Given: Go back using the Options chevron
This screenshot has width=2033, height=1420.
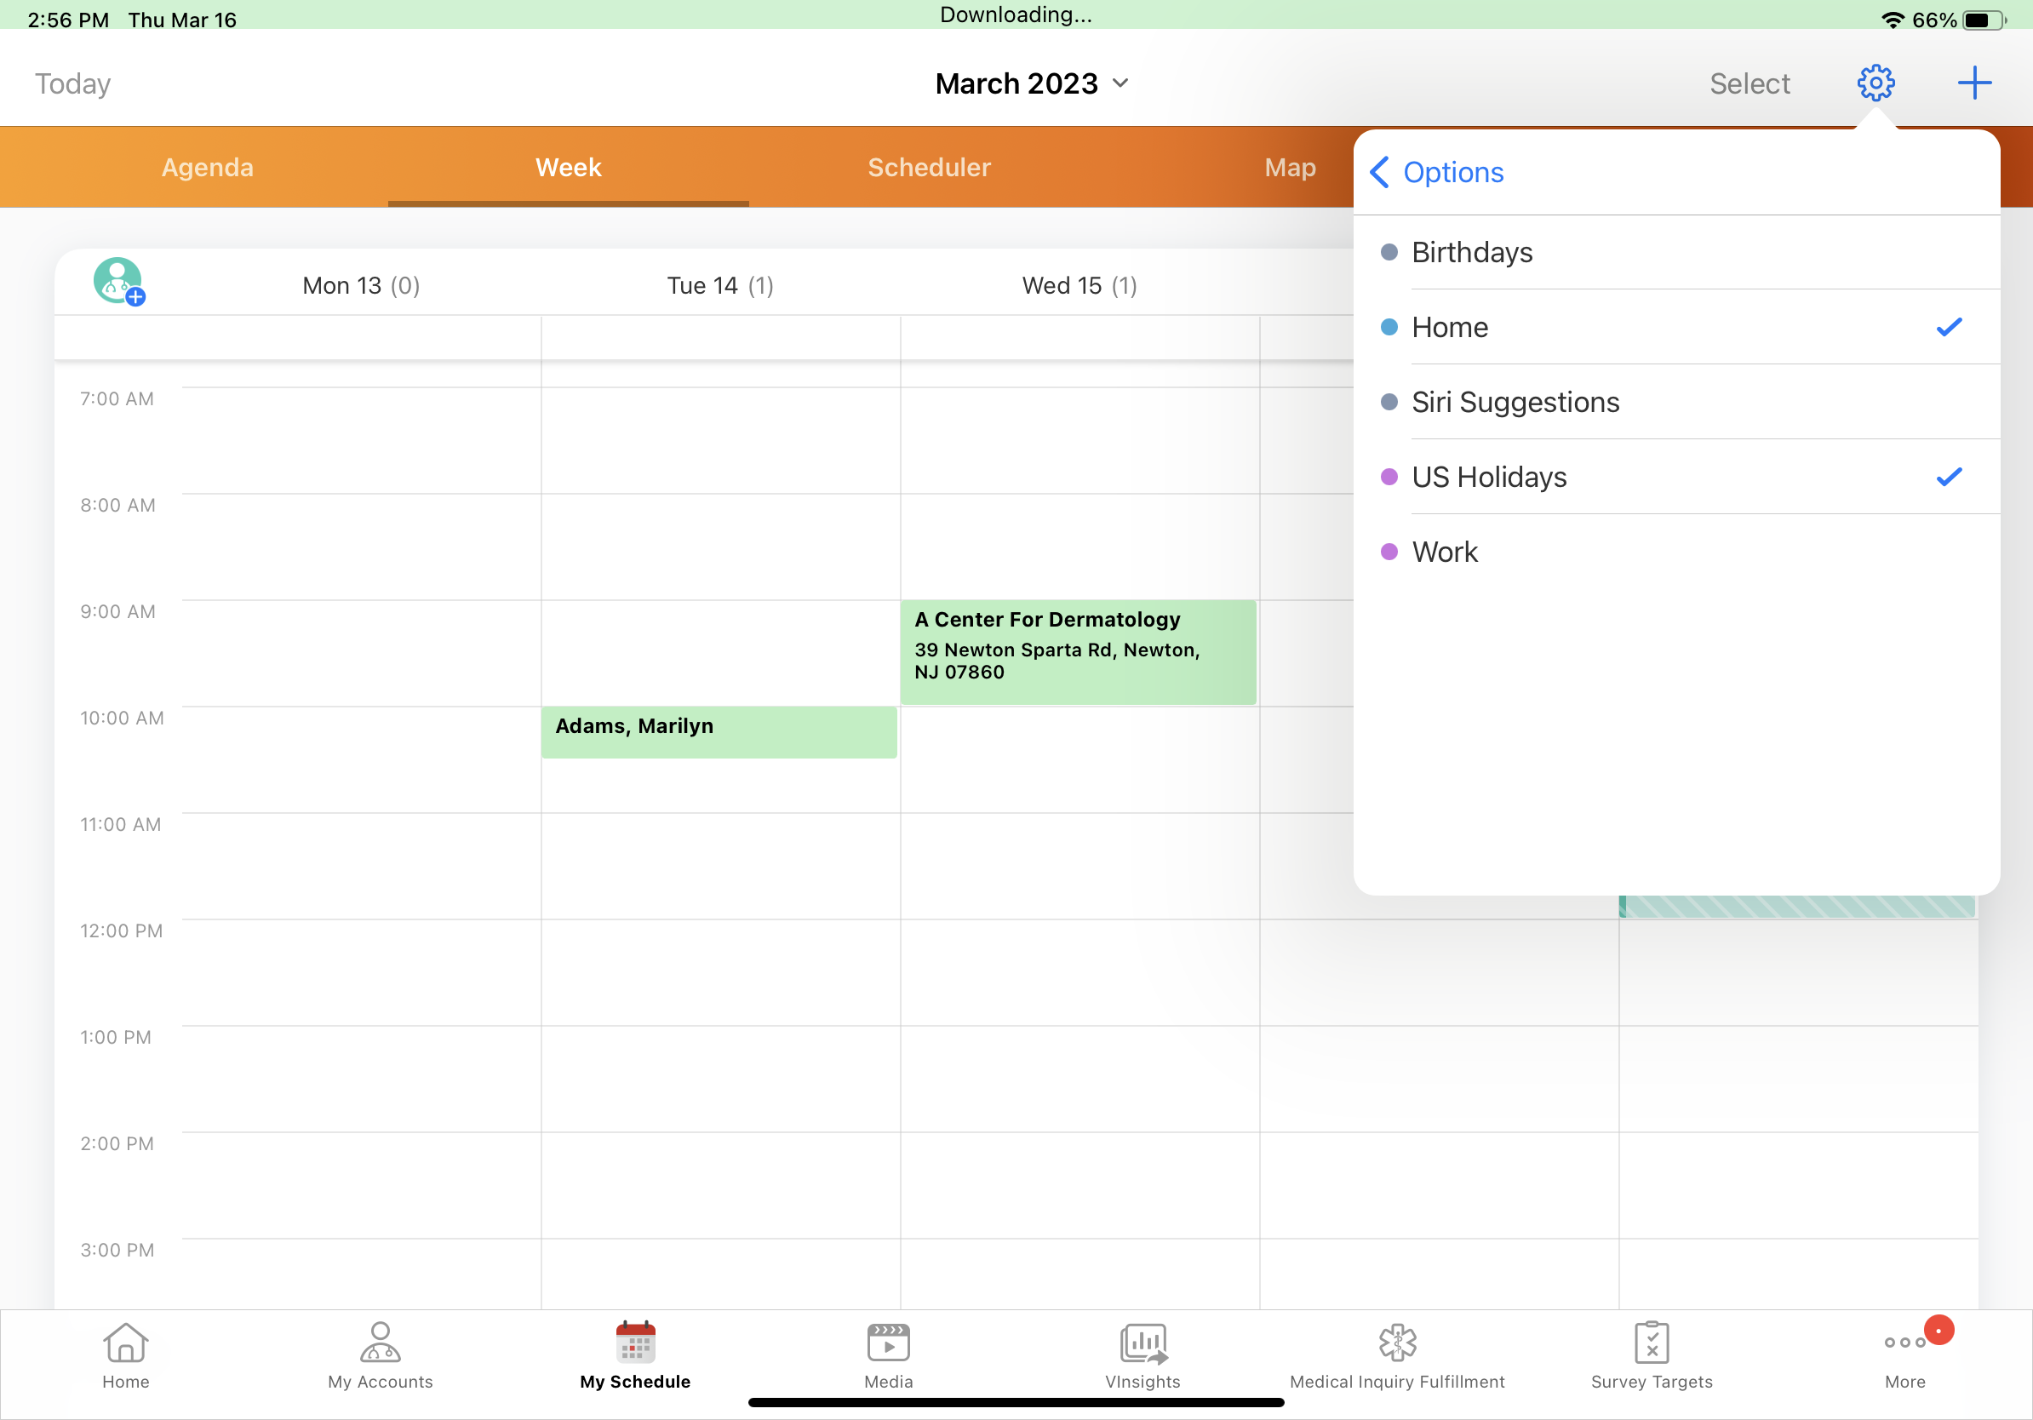Looking at the screenshot, I should pos(1379,172).
